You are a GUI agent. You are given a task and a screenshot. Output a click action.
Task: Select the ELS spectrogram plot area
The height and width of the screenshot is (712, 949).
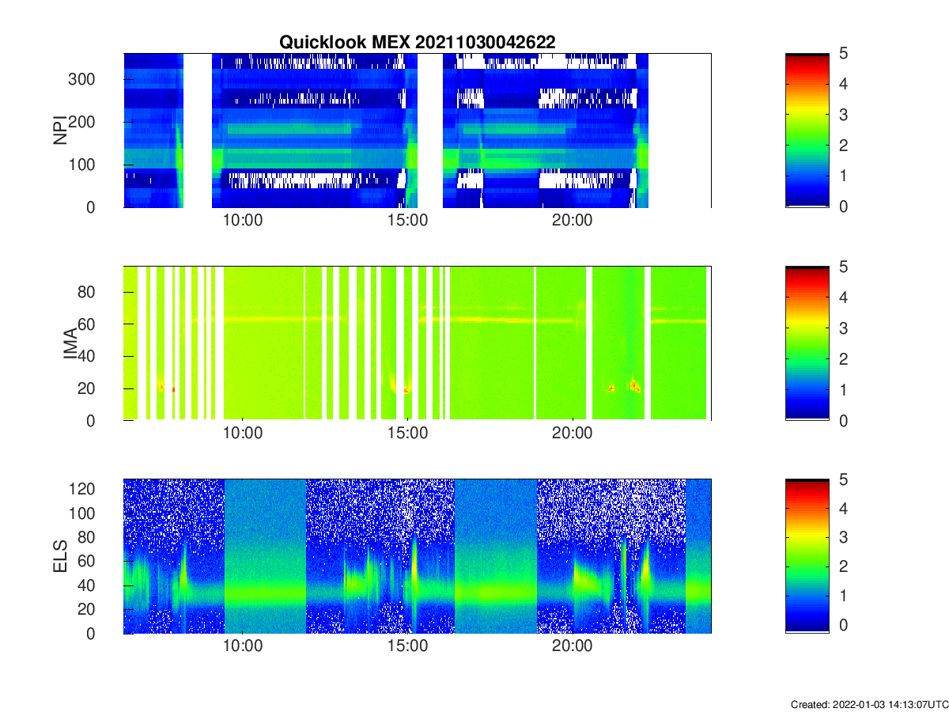417,556
